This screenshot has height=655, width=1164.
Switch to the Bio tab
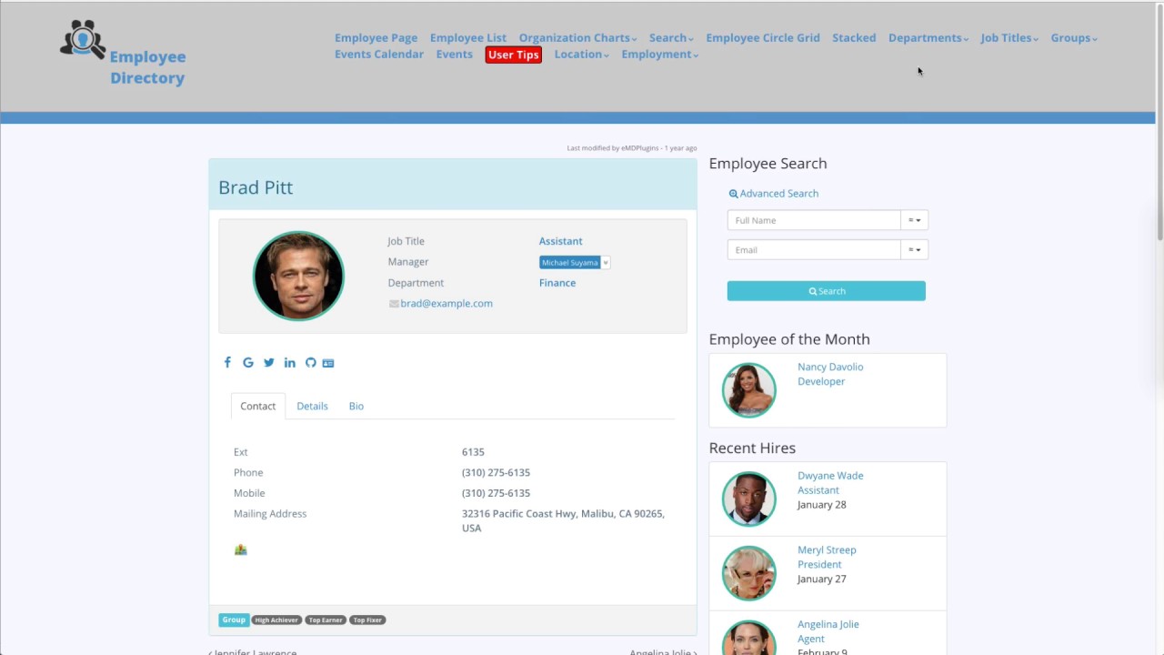(x=356, y=406)
